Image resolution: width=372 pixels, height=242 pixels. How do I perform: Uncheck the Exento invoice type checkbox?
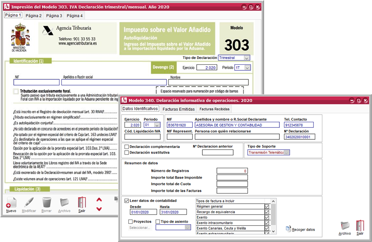(x=267, y=217)
